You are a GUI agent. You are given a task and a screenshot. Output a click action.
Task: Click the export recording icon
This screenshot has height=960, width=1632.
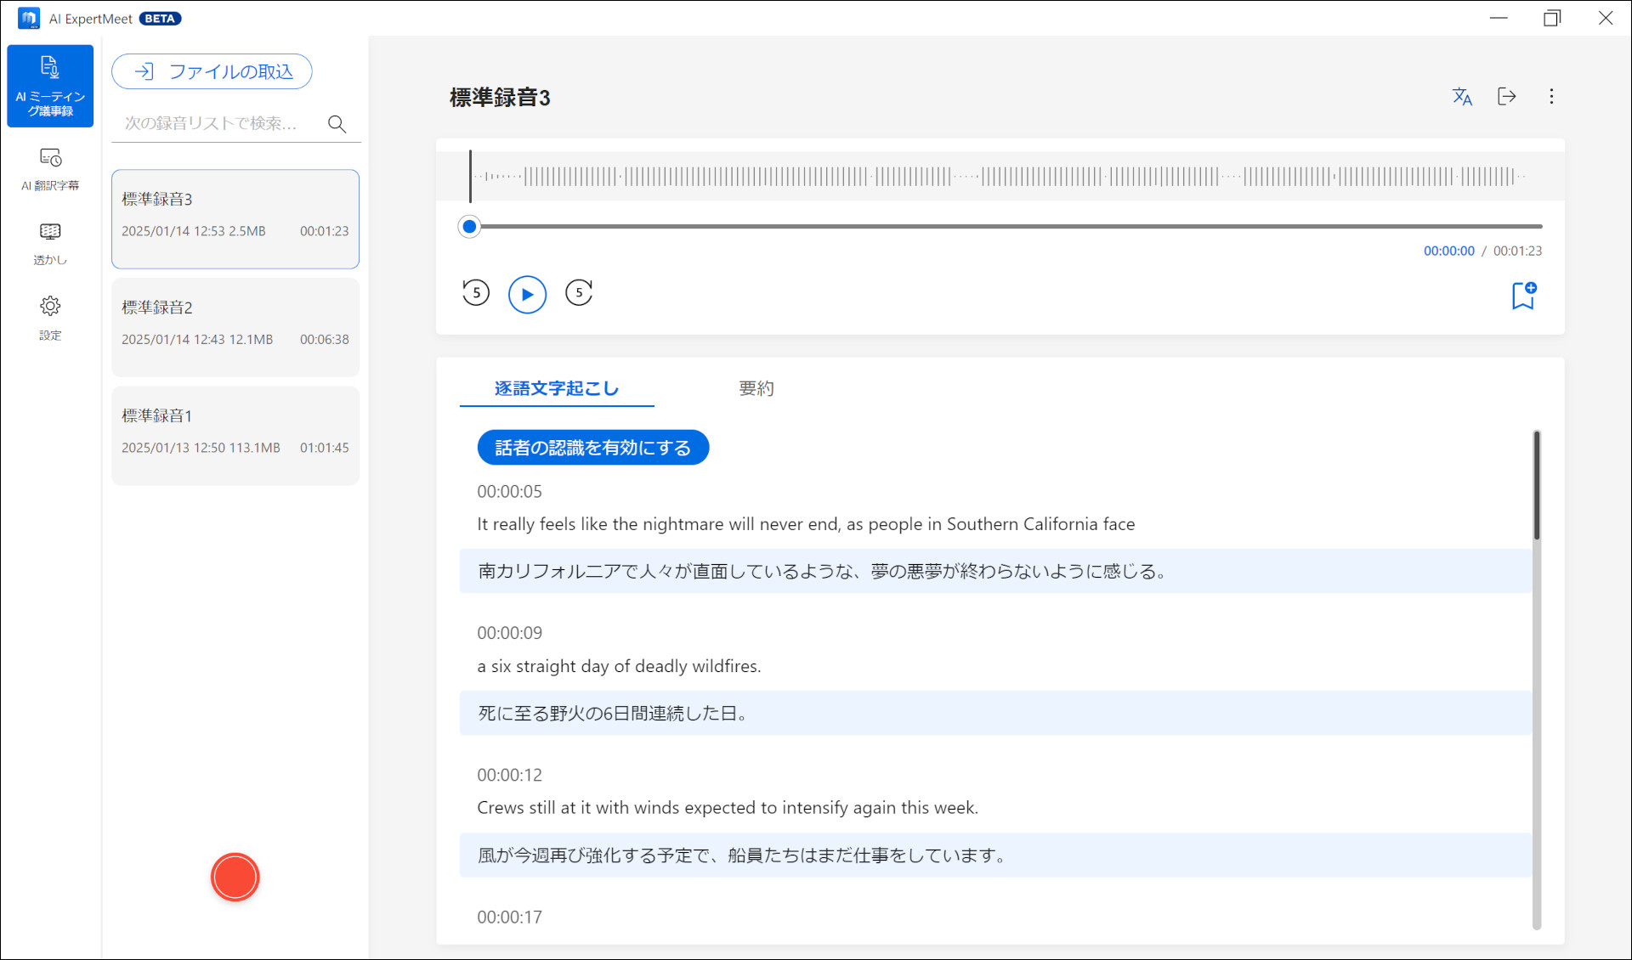(x=1506, y=97)
